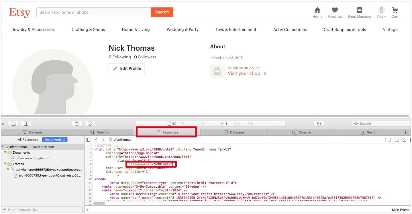This screenshot has height=214, width=412.
Task: Click 0 Followers link
Action: point(145,57)
